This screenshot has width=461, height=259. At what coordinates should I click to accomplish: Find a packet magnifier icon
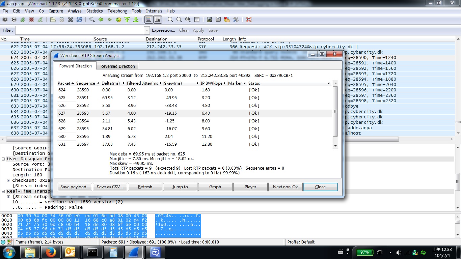point(92,20)
